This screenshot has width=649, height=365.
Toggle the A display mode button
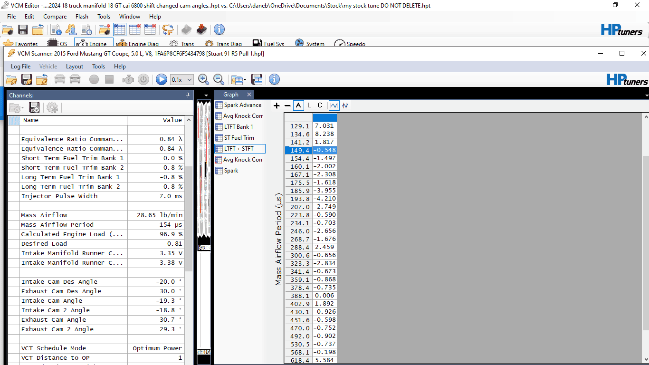coord(298,106)
